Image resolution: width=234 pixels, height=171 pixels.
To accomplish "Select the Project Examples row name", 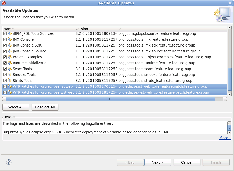I will pos(27,57).
